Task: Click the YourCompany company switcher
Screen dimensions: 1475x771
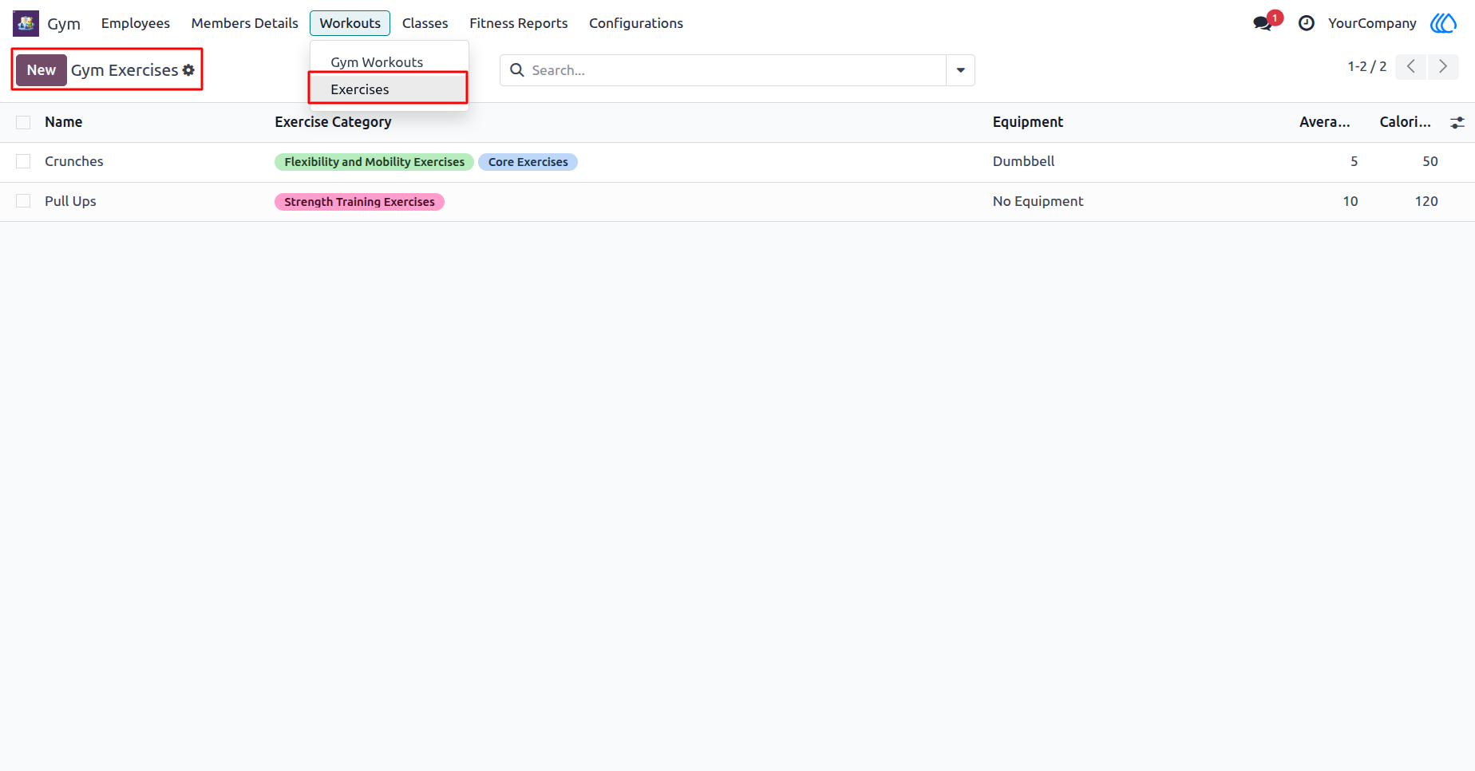Action: (1372, 23)
